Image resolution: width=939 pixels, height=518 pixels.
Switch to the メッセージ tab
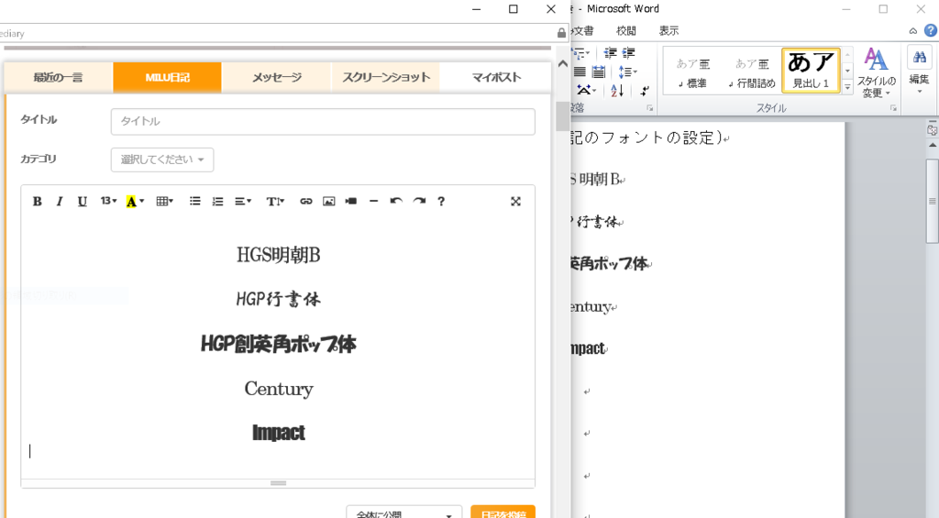[276, 77]
